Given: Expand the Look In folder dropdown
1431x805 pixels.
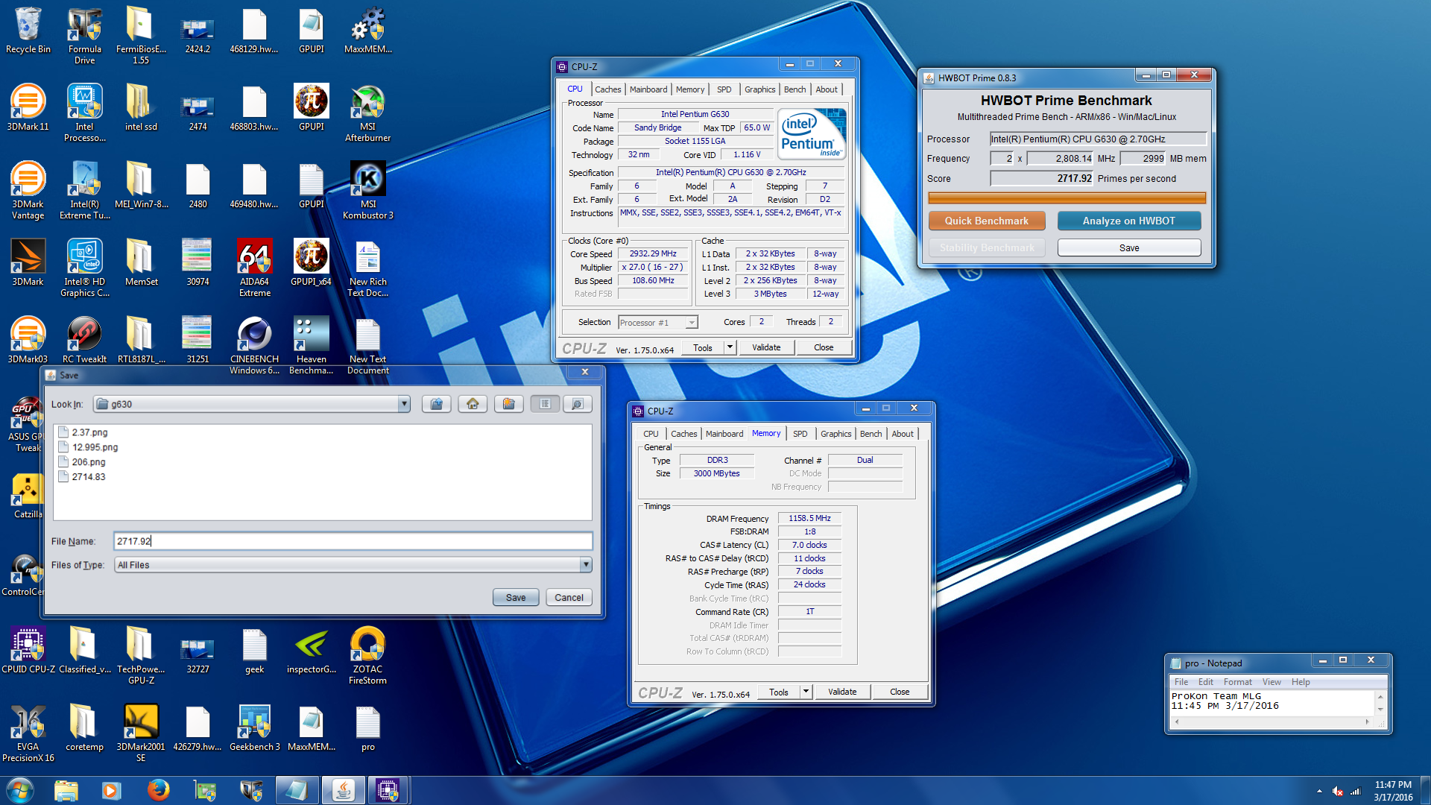Looking at the screenshot, I should coord(403,404).
